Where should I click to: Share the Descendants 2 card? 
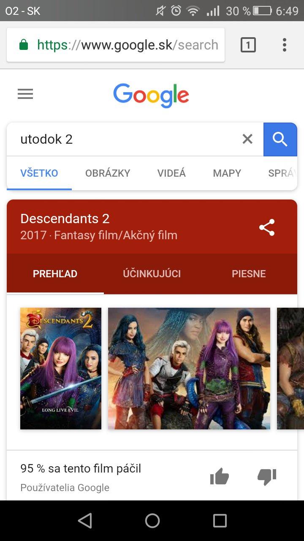click(x=267, y=227)
